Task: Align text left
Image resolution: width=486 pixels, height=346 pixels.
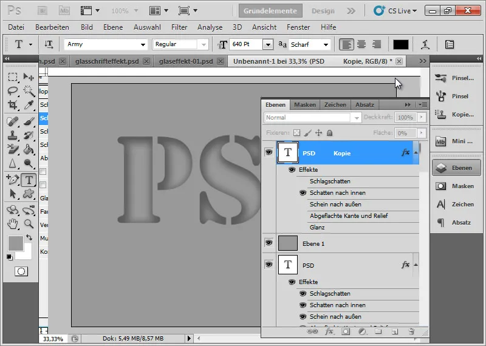Action: pos(346,44)
